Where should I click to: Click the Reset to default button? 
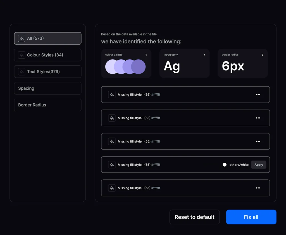(194, 217)
